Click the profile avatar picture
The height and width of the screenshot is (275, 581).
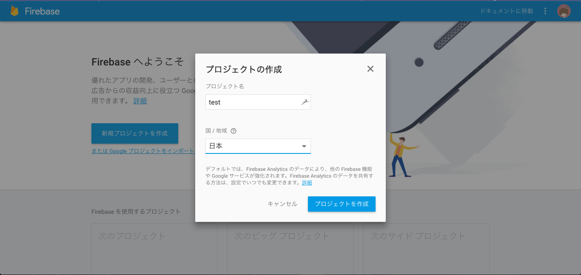(564, 11)
